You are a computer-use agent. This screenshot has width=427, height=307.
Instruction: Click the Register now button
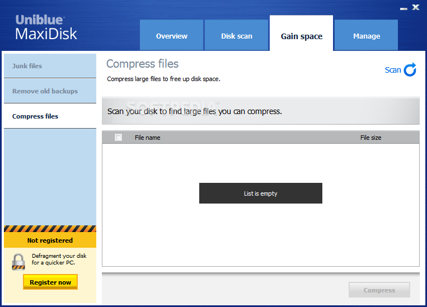pos(50,282)
